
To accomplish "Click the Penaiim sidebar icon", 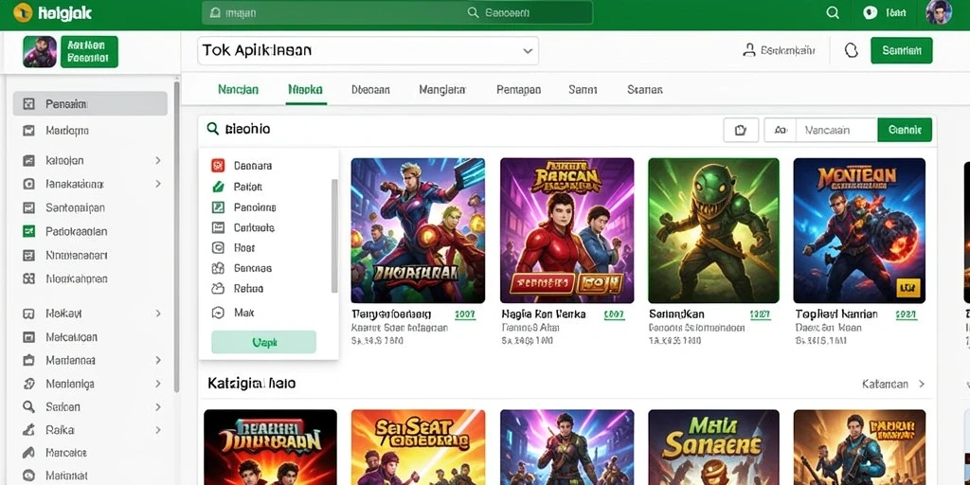I will 28,104.
